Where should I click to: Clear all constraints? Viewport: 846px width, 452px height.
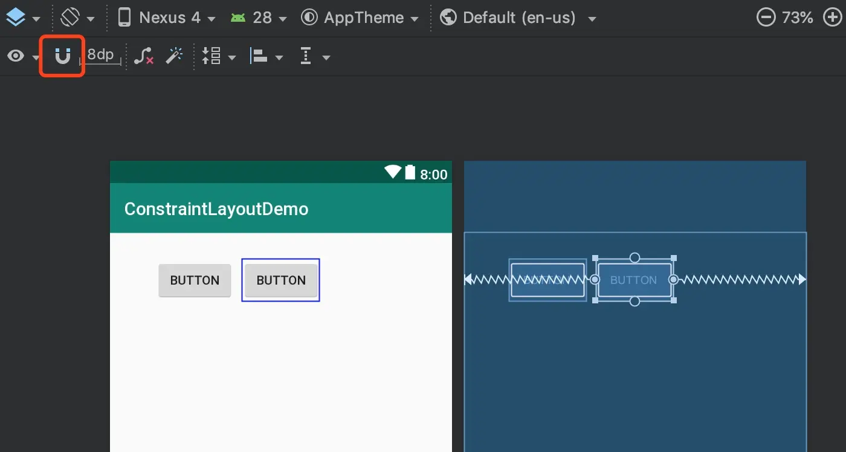click(x=143, y=57)
